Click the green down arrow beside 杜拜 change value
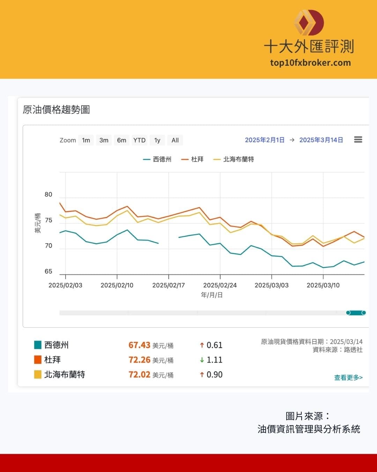Screen dimensions: 377x472 coord(202,360)
